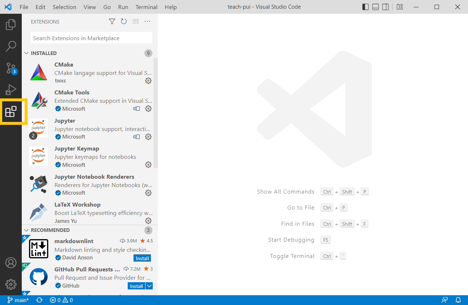Open the Go menu
The height and width of the screenshot is (305, 468).
[x=107, y=7]
